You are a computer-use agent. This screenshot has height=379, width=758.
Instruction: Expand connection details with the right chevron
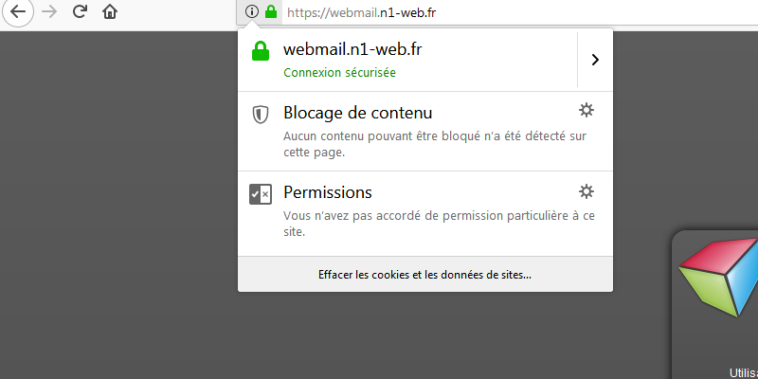595,60
